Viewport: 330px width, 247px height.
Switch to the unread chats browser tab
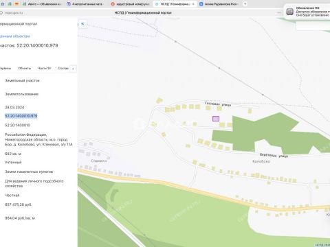tap(85, 4)
